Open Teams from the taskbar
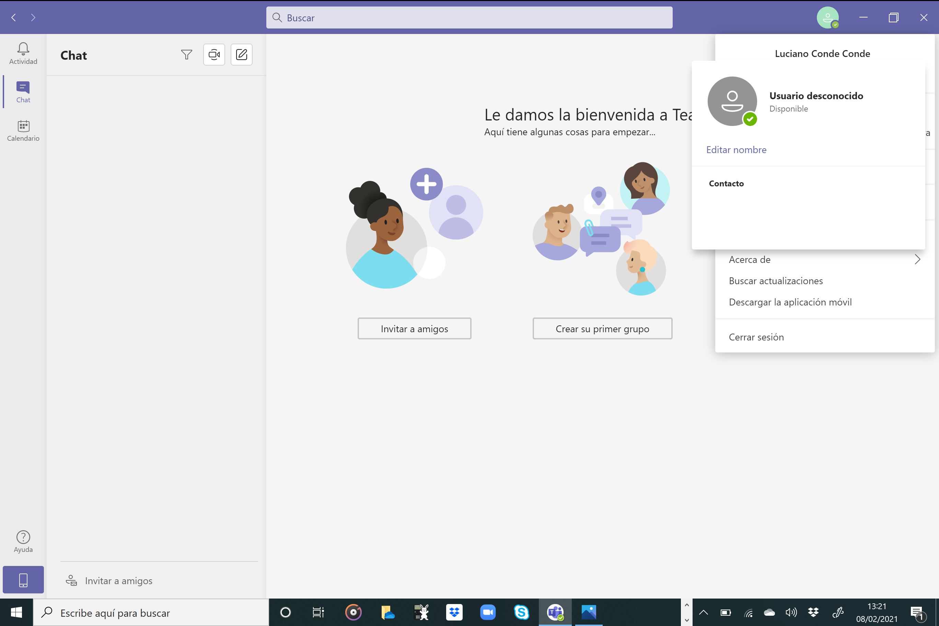 coord(555,612)
